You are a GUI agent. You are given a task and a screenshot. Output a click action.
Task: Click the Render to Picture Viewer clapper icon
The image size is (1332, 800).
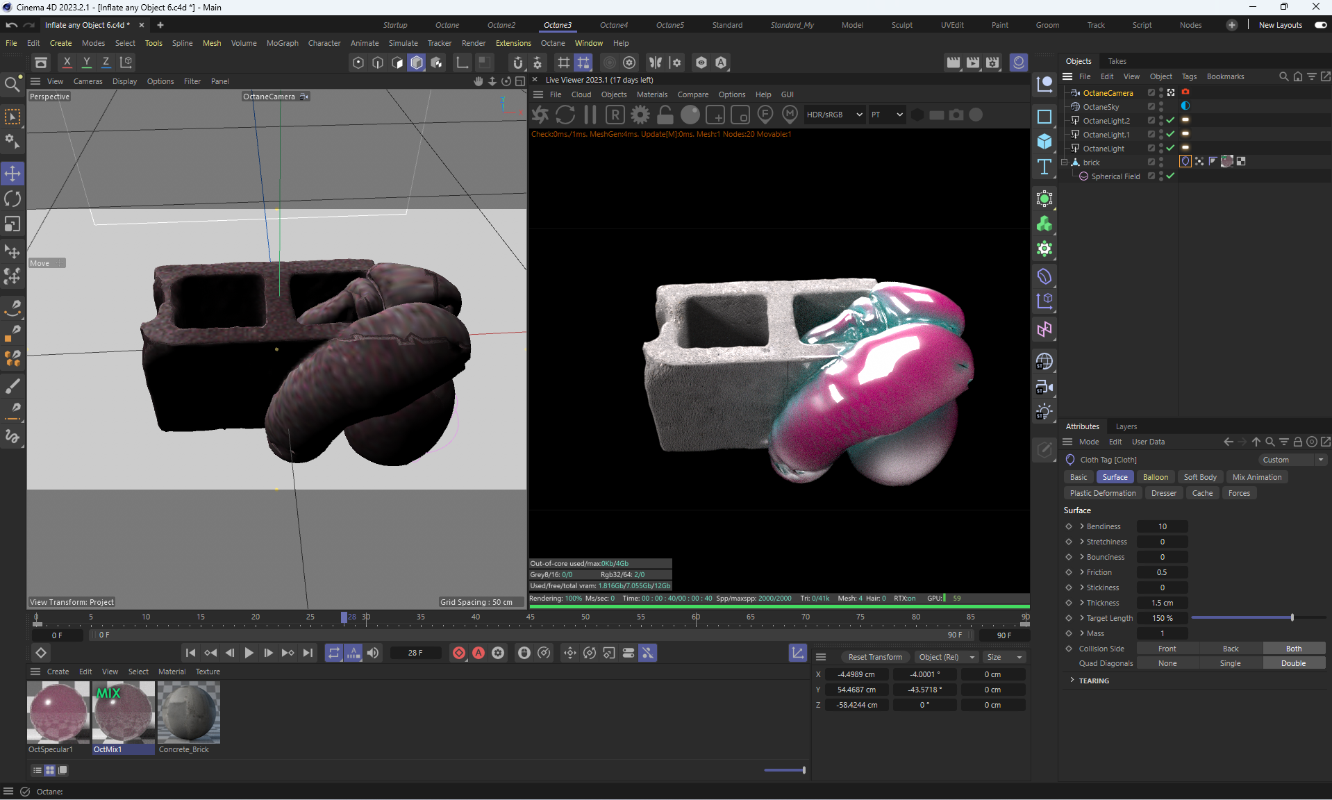[x=973, y=62]
